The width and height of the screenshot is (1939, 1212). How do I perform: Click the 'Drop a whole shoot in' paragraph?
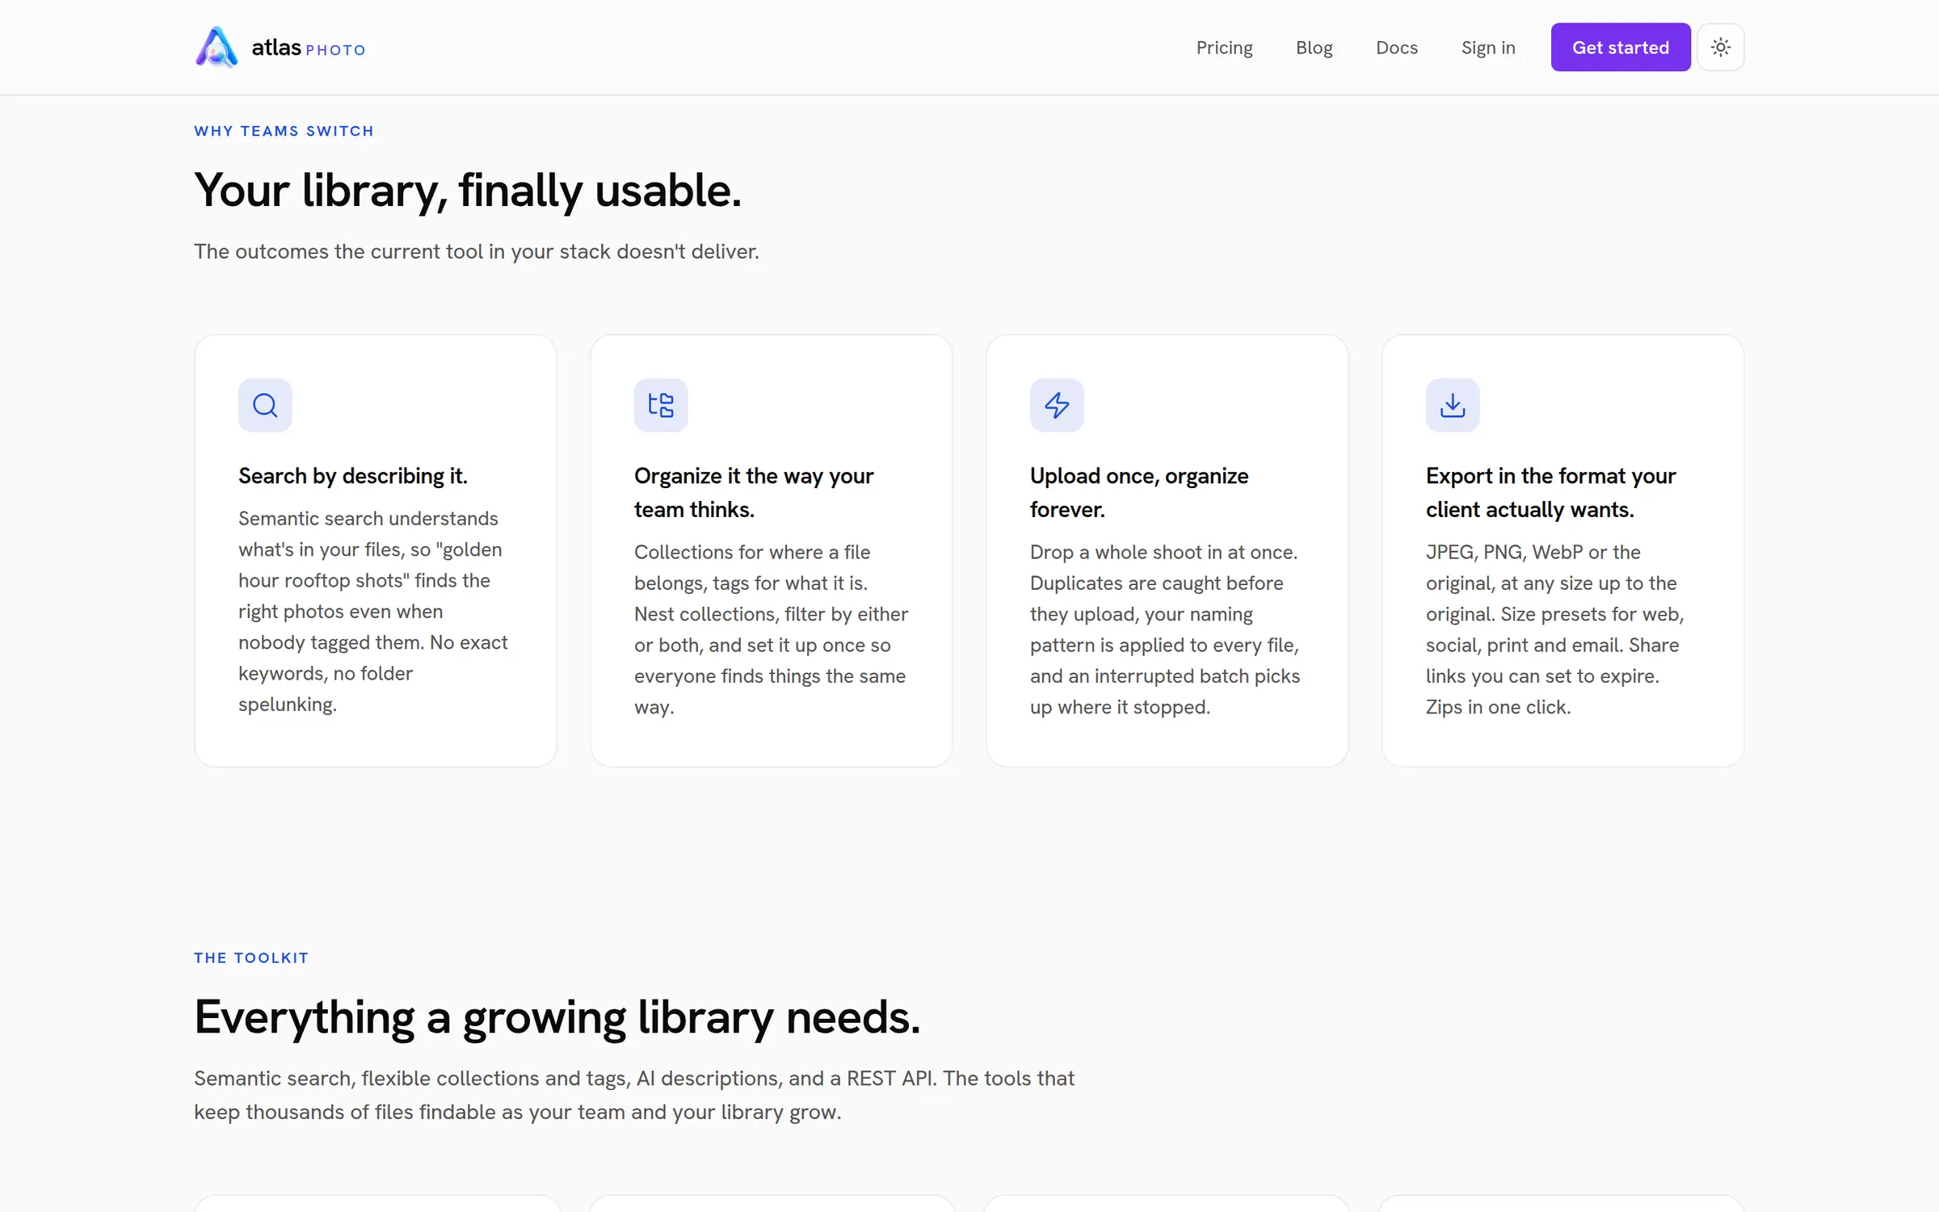1165,629
